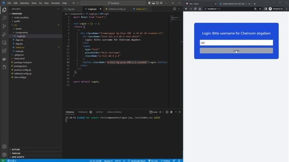Expand the assets folder

pos(19,29)
